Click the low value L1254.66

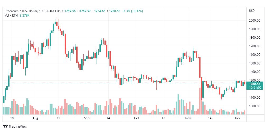(99, 11)
